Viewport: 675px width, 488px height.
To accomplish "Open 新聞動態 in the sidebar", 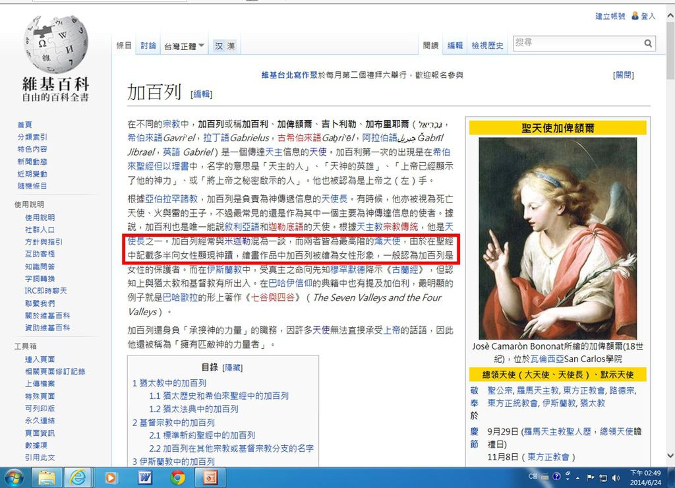I will pyautogui.click(x=32, y=162).
